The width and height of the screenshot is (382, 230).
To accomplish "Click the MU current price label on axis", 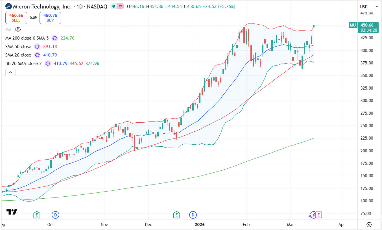I will [x=353, y=25].
